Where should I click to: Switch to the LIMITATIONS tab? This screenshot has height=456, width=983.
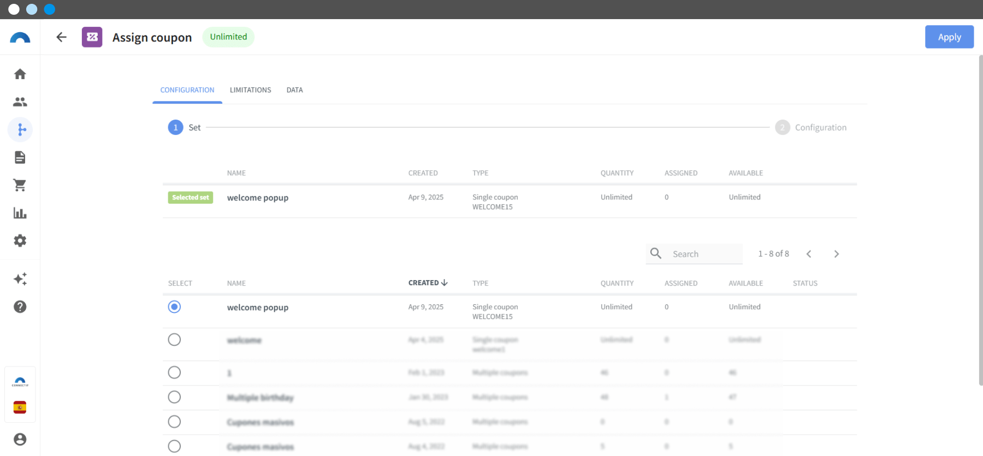[251, 90]
